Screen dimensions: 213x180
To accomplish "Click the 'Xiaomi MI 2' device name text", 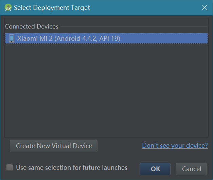I will (35, 38).
